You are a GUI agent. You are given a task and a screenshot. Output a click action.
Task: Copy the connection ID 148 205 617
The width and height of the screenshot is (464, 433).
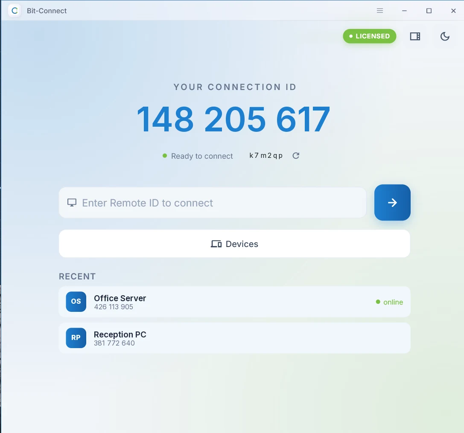click(233, 119)
